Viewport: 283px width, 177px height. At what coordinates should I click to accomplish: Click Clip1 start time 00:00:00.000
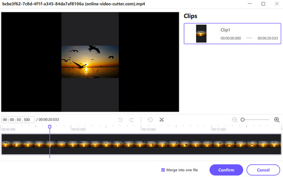(231, 38)
